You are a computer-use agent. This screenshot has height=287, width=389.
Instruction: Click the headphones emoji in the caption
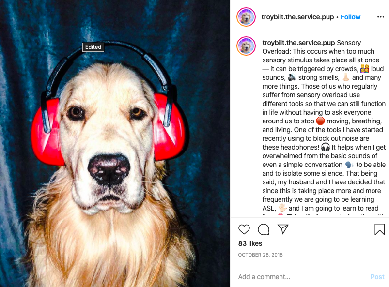point(326,147)
